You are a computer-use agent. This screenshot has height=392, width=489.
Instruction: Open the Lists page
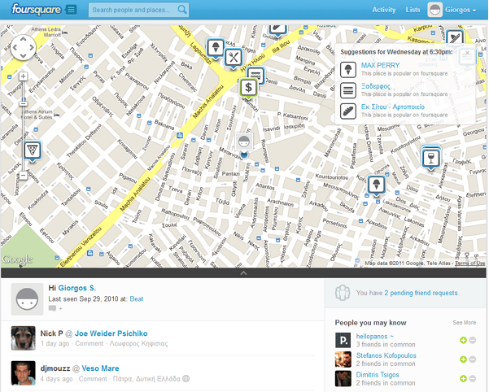point(413,10)
